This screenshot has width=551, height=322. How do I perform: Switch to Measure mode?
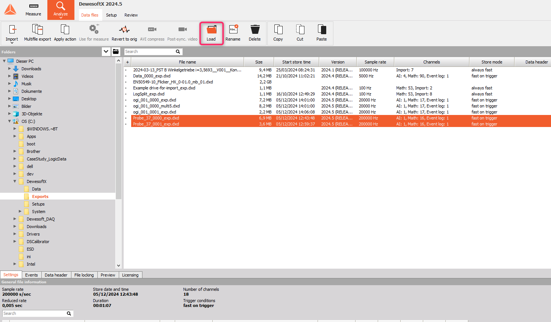(x=33, y=10)
